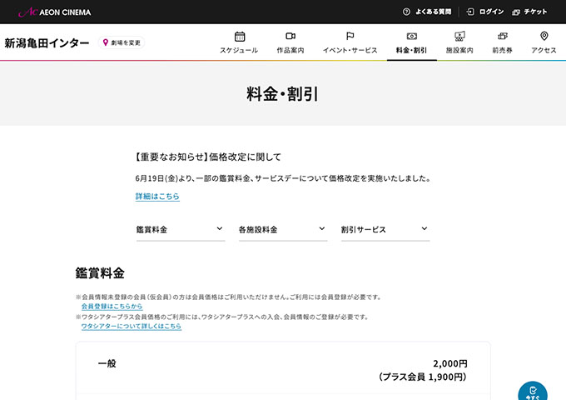The height and width of the screenshot is (400, 566).
Task: Select 料金・割引 menu item
Action: coord(411,50)
